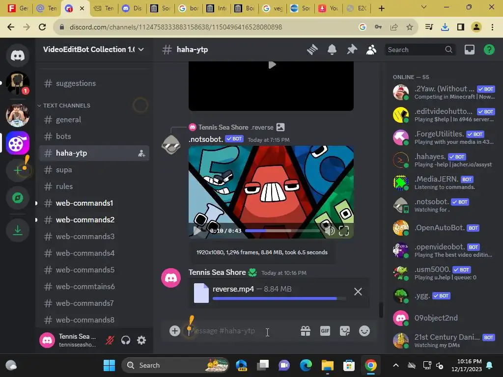
Task: Open the Threads icon in channel header
Action: click(x=312, y=50)
